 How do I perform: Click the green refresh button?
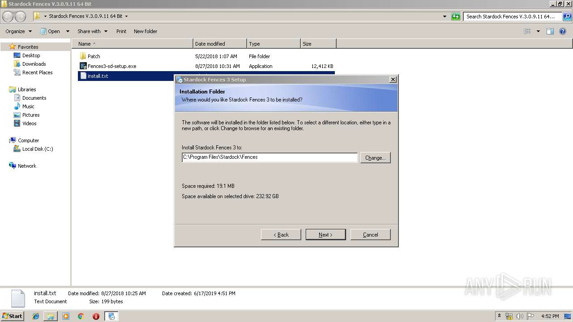[x=456, y=17]
